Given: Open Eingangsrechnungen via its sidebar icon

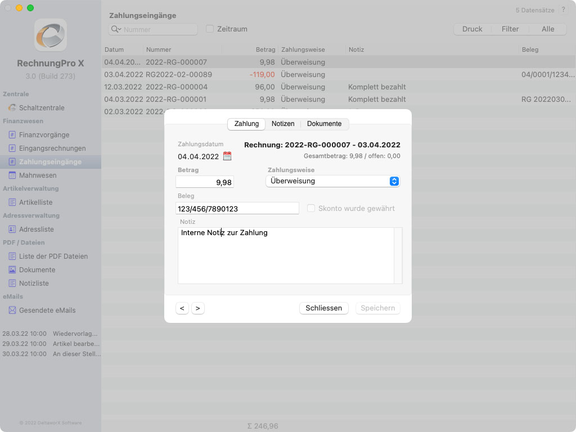Looking at the screenshot, I should pyautogui.click(x=12, y=148).
